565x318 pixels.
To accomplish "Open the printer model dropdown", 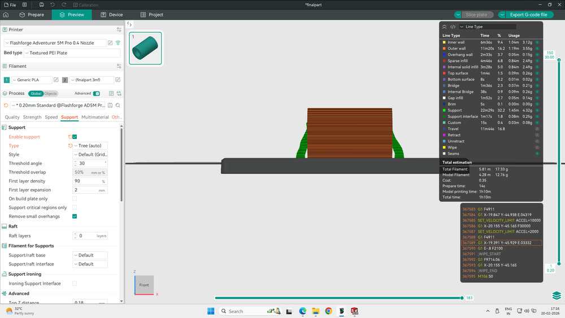I will [55, 43].
